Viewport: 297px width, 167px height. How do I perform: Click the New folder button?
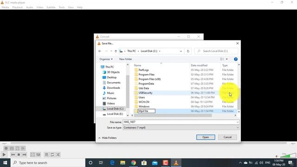(x=125, y=59)
